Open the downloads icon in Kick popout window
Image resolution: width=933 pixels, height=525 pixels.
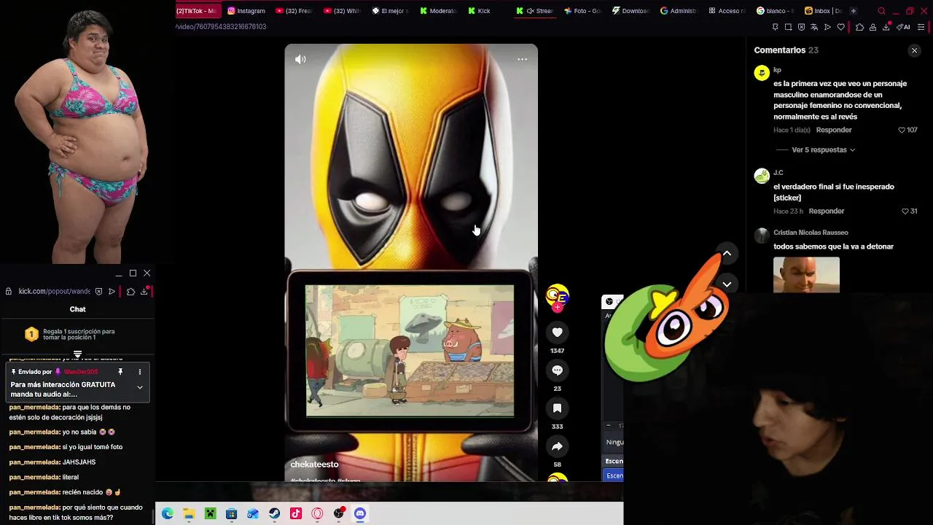click(x=144, y=291)
